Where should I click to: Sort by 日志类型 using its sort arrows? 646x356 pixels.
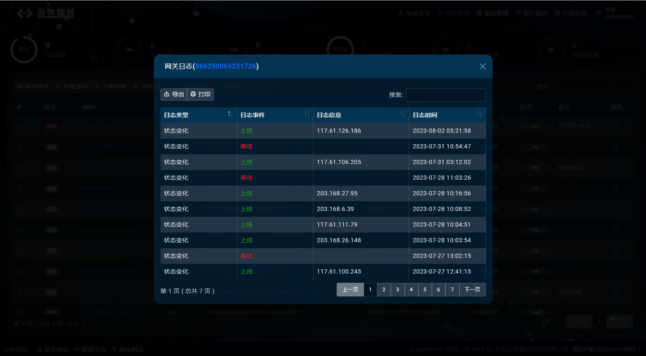point(230,114)
